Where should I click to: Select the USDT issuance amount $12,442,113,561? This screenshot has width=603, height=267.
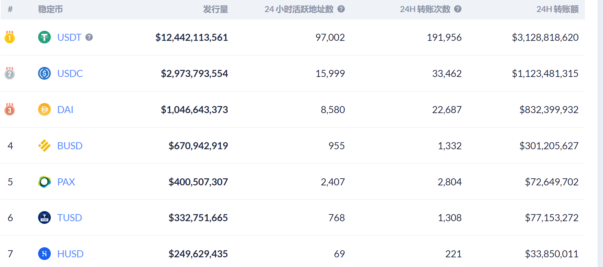click(192, 37)
